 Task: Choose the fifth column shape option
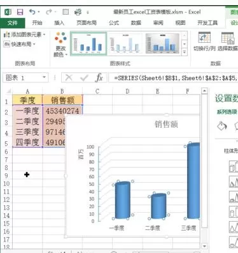point(234,227)
